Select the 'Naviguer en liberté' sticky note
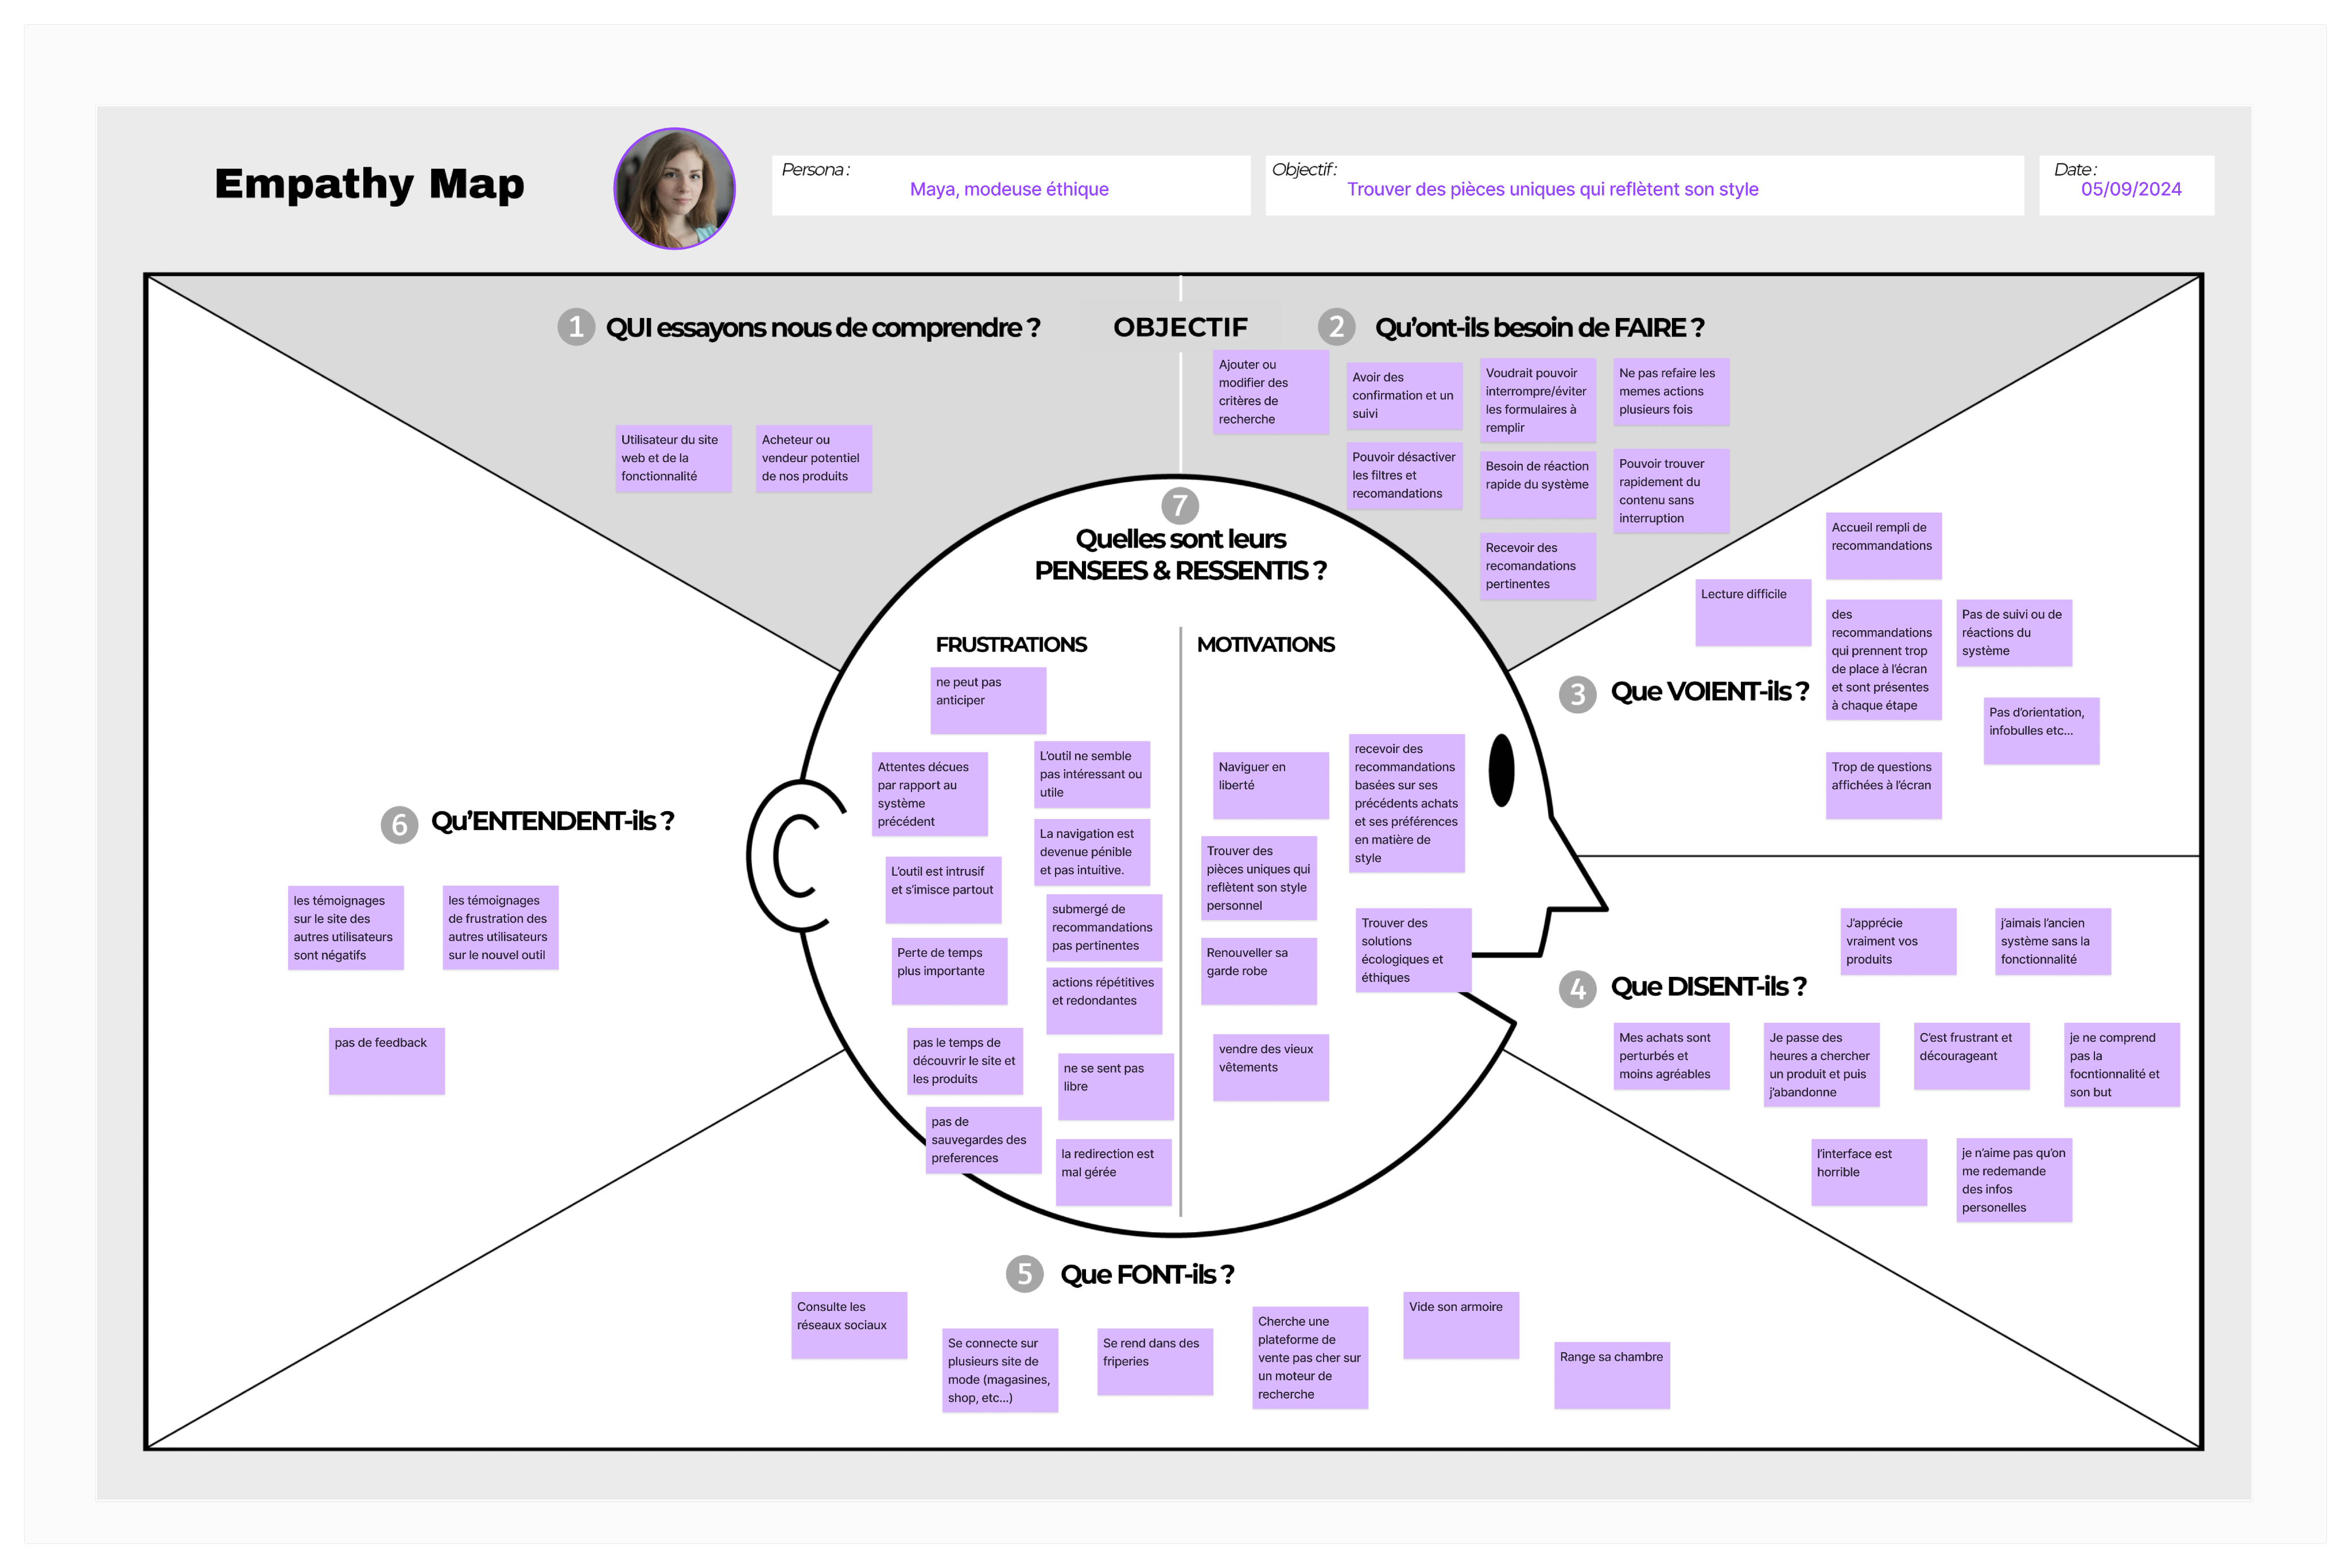This screenshot has height=1568, width=2351. click(1270, 785)
